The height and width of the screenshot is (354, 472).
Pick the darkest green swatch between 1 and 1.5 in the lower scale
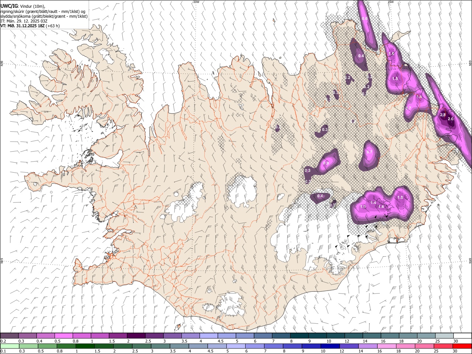point(85,346)
